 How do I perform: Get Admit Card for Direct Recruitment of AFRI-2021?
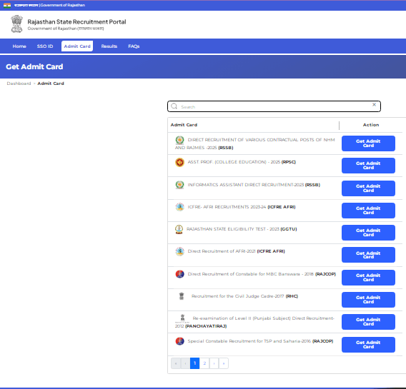[x=368, y=255]
